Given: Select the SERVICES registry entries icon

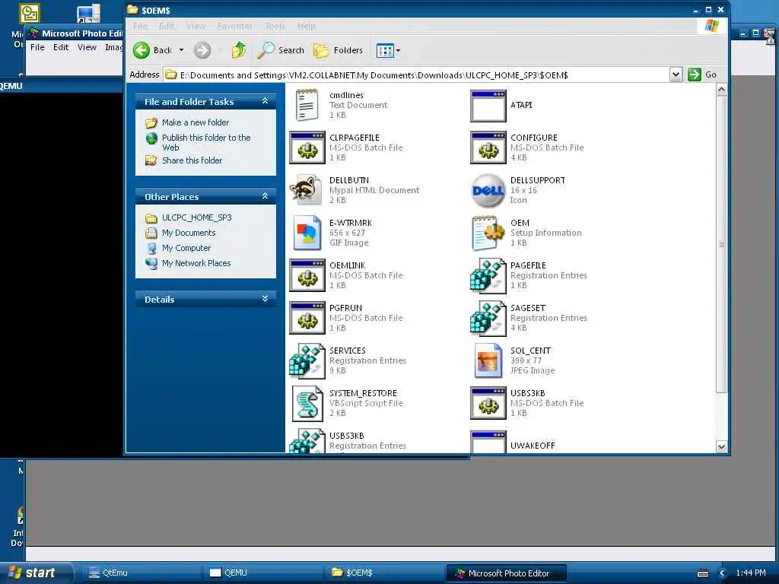Looking at the screenshot, I should pyautogui.click(x=307, y=361).
